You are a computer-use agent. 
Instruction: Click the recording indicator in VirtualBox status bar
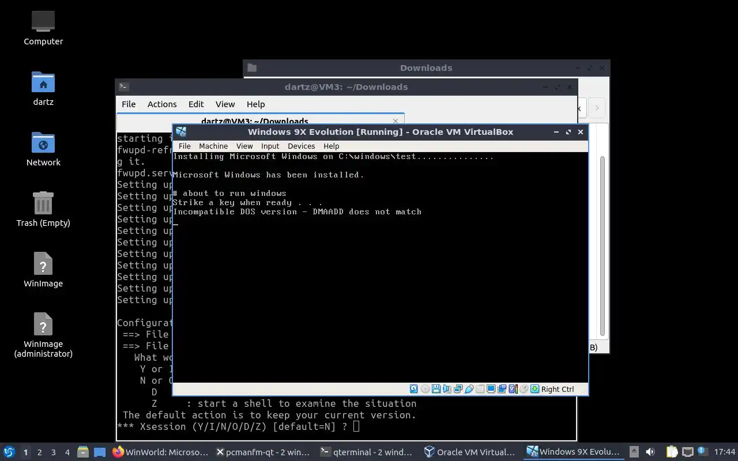pyautogui.click(x=502, y=389)
